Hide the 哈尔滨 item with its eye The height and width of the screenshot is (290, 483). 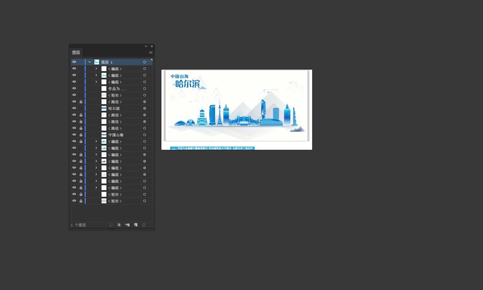[x=74, y=108]
